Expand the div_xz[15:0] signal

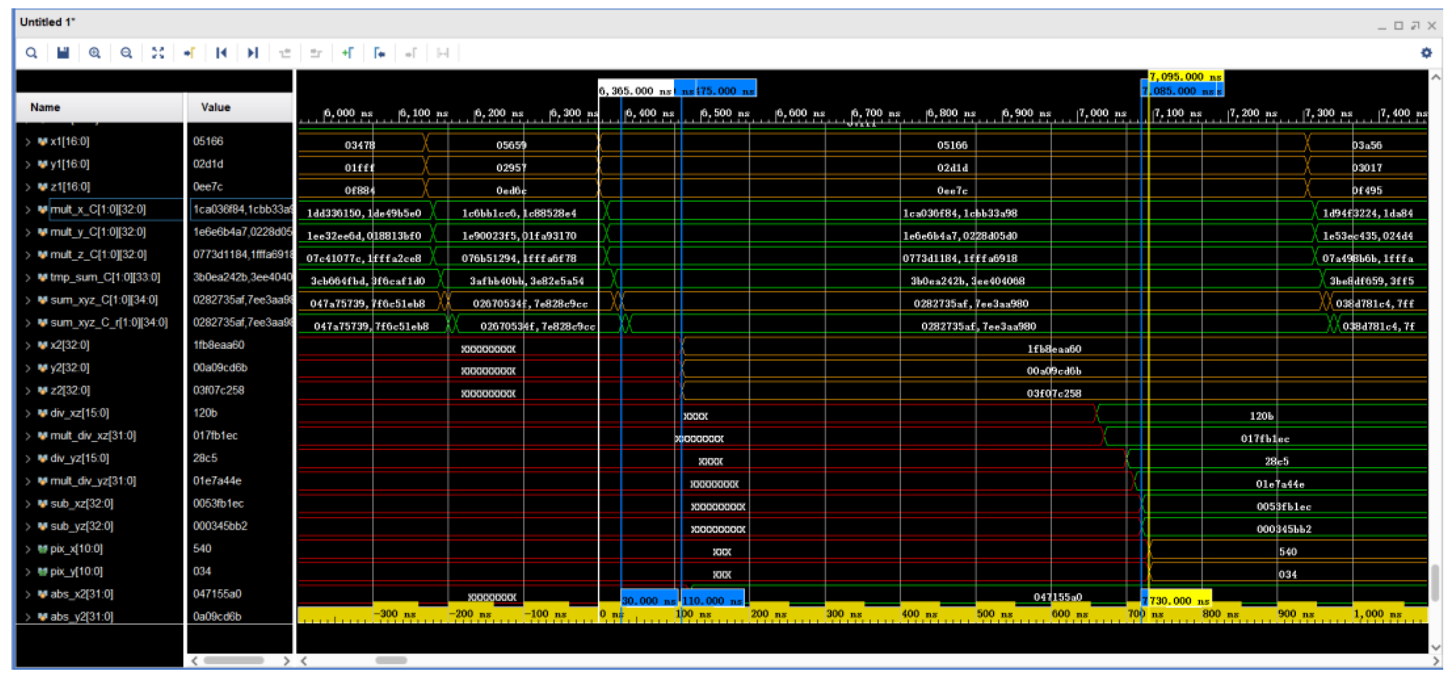28,414
